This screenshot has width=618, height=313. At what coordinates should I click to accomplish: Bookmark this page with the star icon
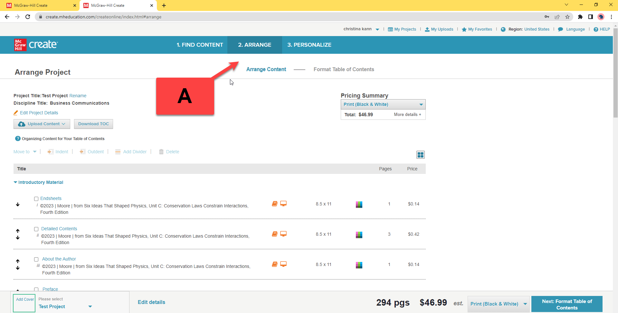(567, 17)
